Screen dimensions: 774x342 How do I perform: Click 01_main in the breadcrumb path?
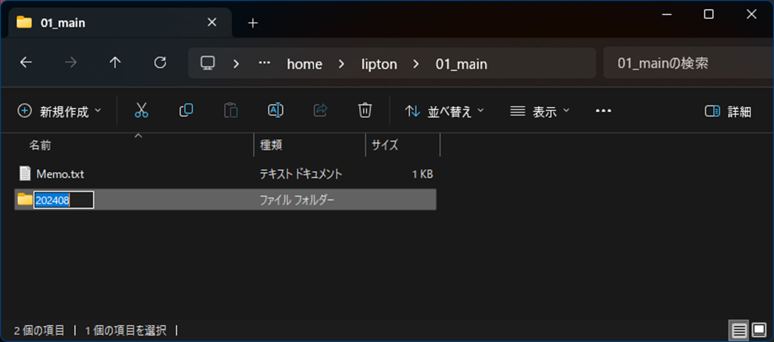[461, 64]
